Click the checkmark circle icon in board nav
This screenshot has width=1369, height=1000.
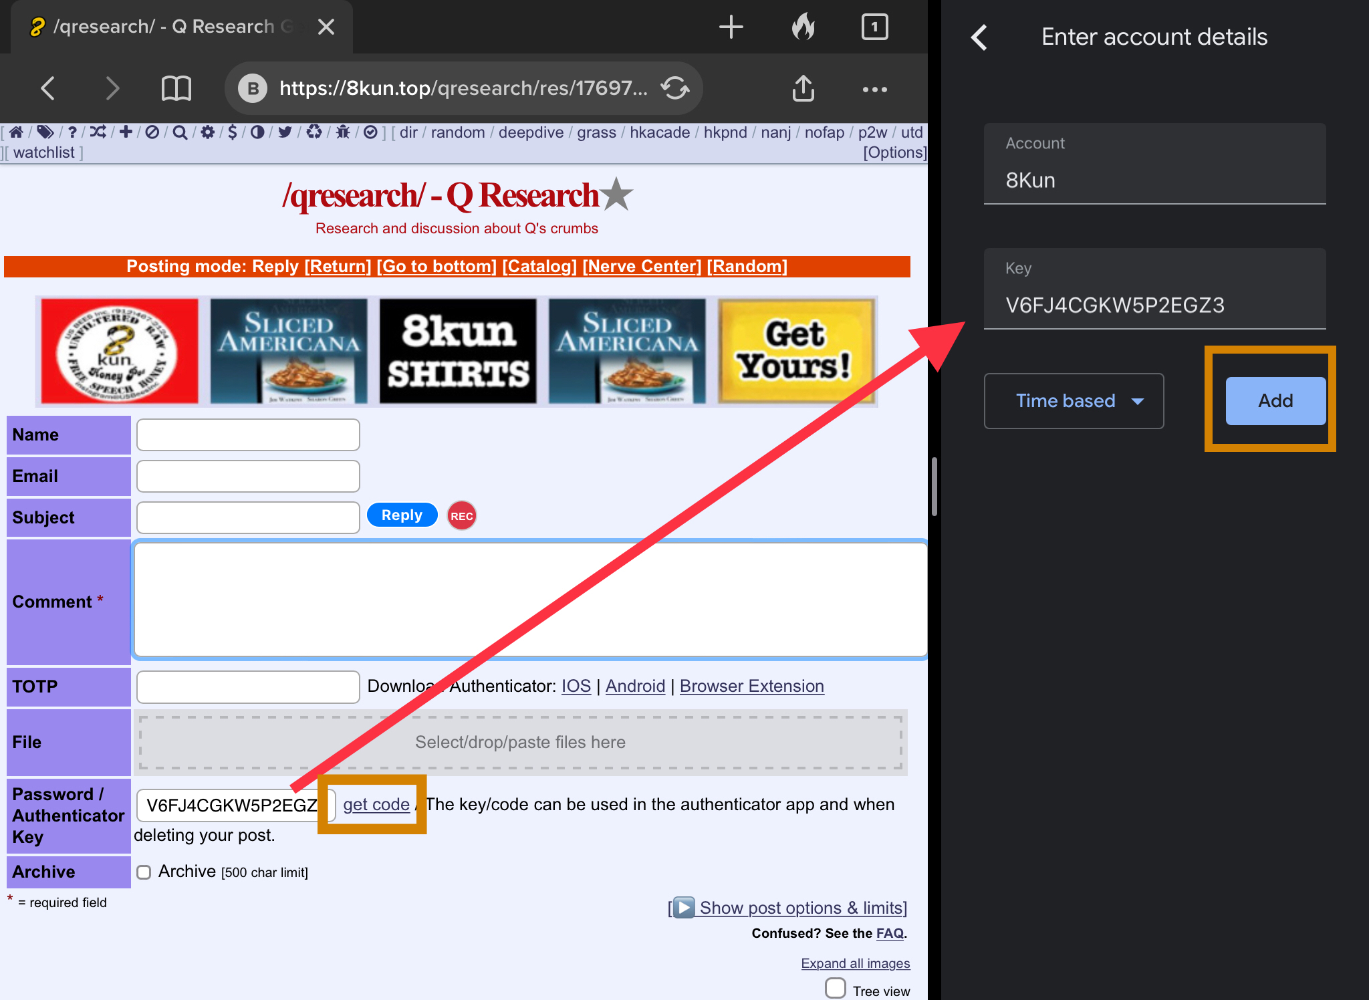370,132
